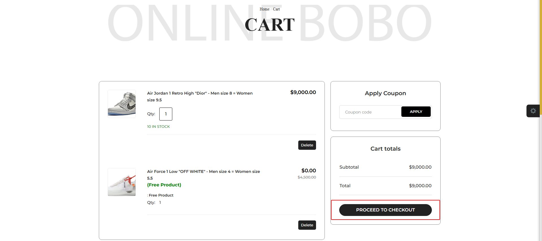Click the 10 IN STOCK label
Screen dimensions: 542x241
(158, 127)
